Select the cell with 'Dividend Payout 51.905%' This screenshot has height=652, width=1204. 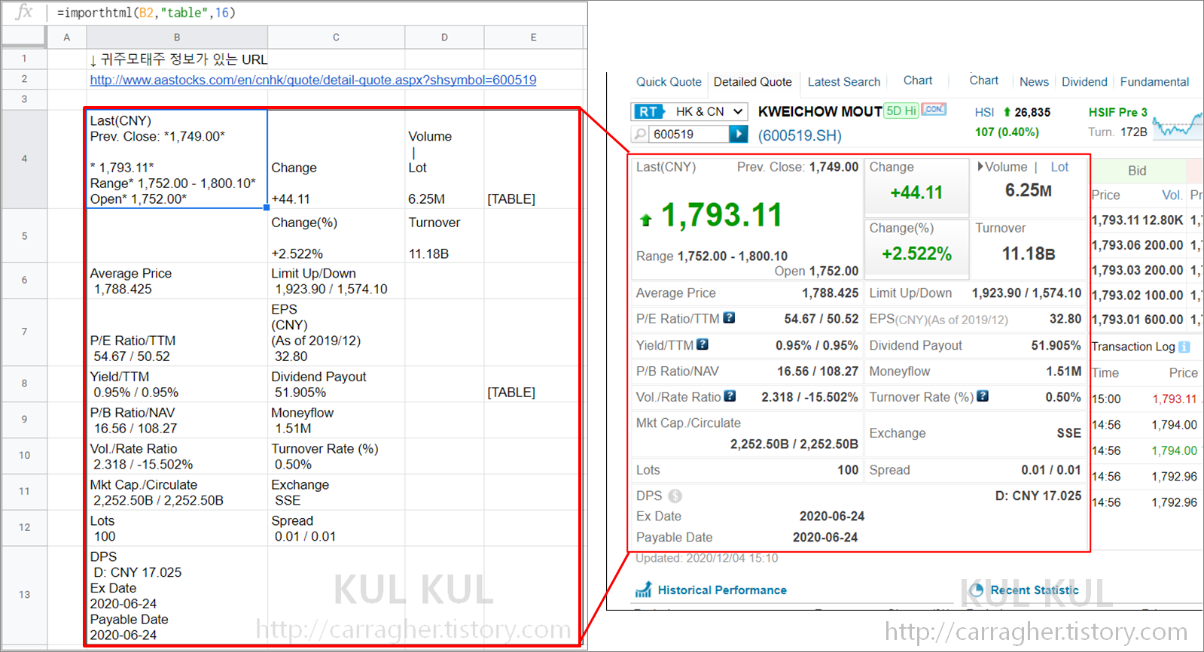point(336,384)
